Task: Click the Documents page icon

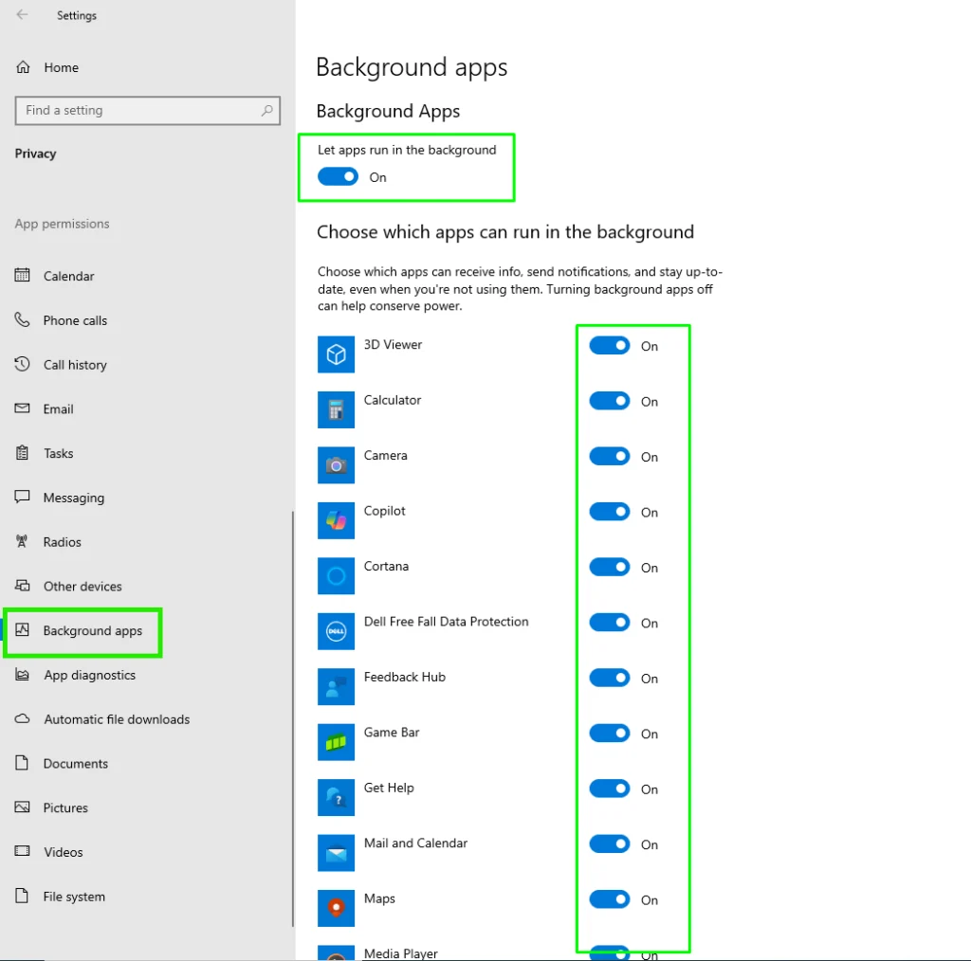Action: [23, 763]
